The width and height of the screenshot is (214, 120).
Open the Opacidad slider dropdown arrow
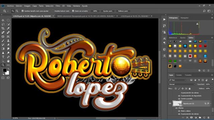tap(212, 84)
